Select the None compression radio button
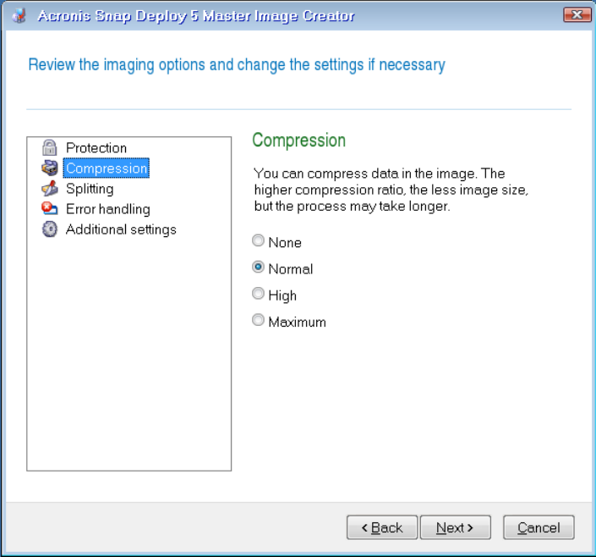This screenshot has width=596, height=557. [259, 241]
